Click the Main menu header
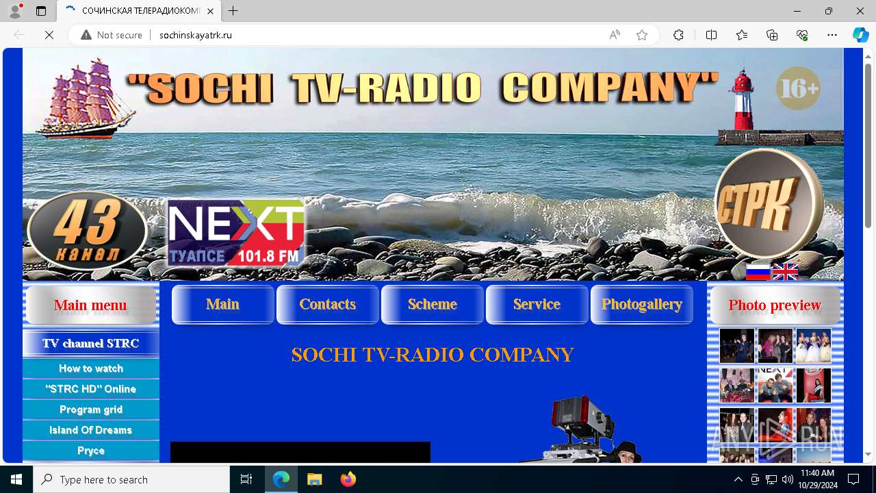 91,305
